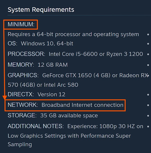Image resolution: width=151 pixels, height=153 pixels.
Task: Click the bullet dot beside the DIRECTX row
Action: (x=148, y=95)
